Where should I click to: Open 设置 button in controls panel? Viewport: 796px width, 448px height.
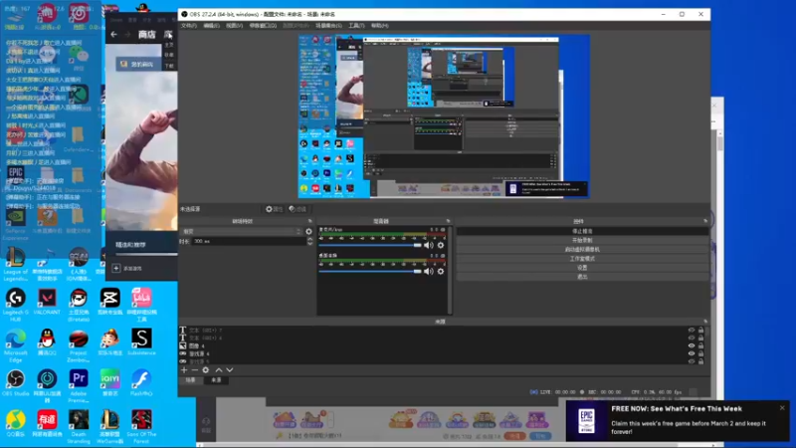582,268
